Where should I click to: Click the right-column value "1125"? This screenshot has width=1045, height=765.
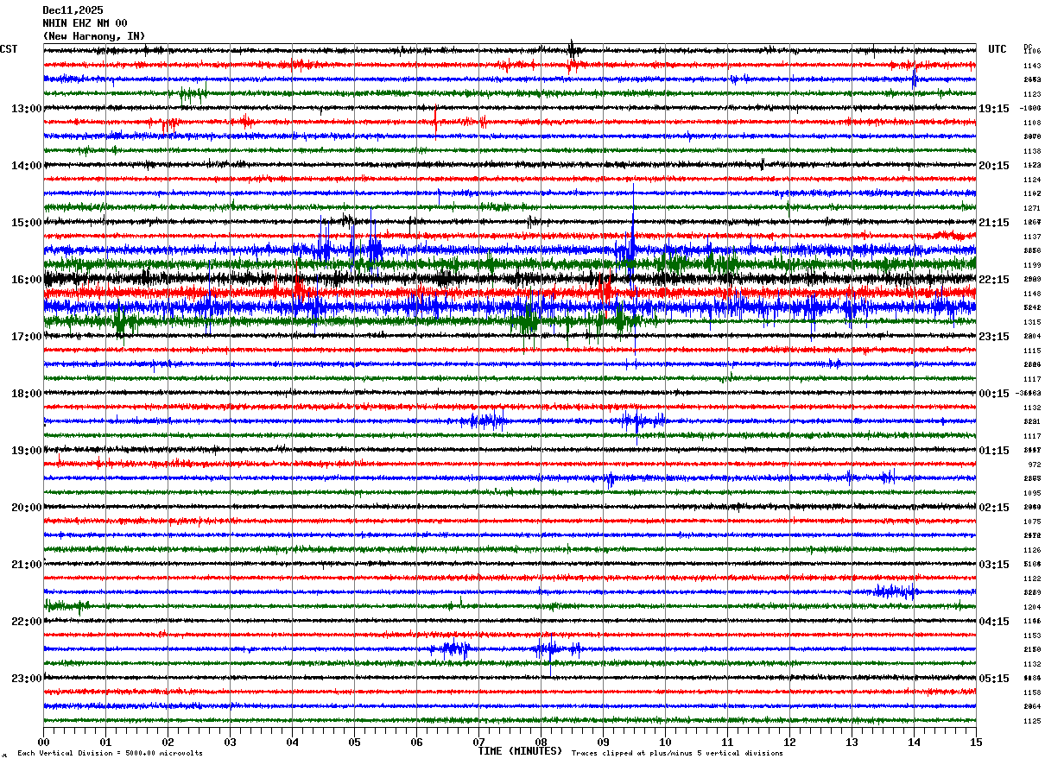pyautogui.click(x=1032, y=721)
